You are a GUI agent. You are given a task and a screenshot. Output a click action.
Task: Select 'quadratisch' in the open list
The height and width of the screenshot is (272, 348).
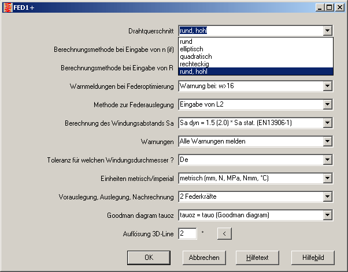(195, 56)
